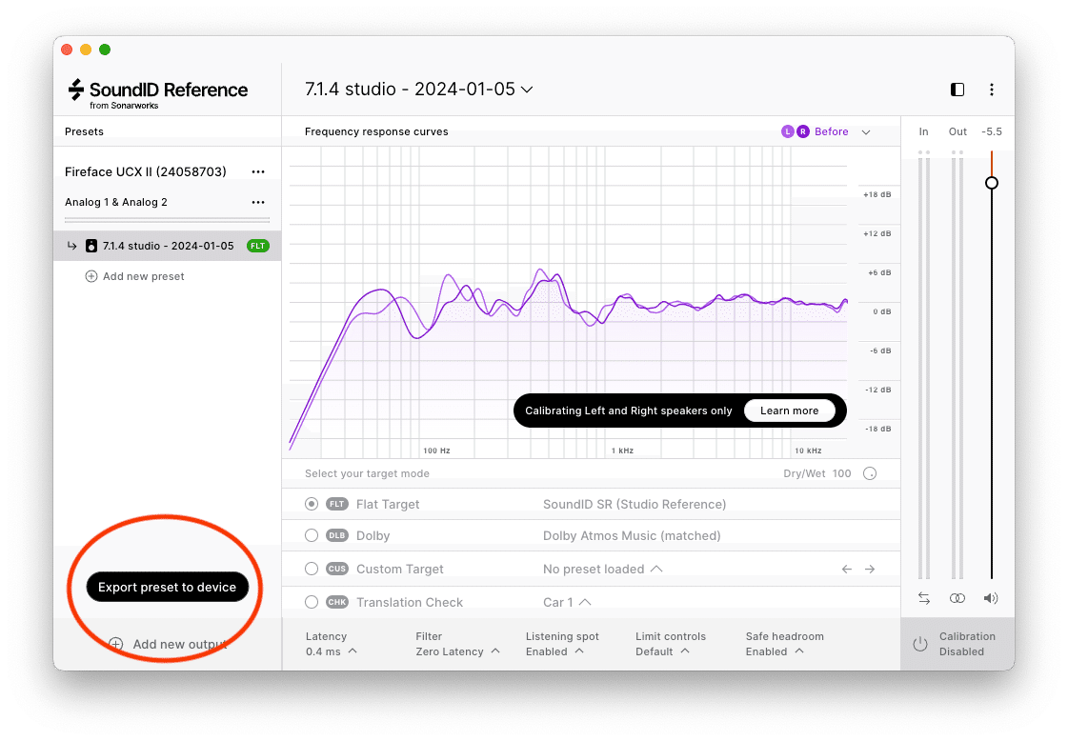Click the next custom target arrow
The width and height of the screenshot is (1068, 741).
[x=870, y=569]
